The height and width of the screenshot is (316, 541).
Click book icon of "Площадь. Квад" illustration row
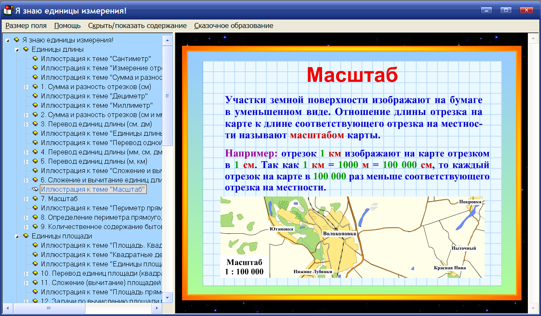(x=35, y=245)
